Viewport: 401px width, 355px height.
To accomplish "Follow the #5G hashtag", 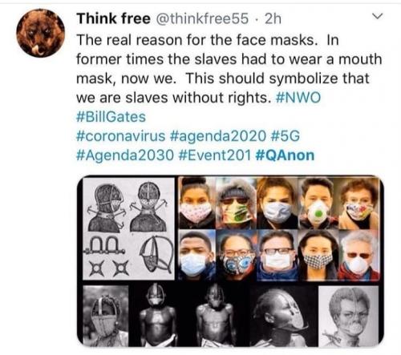I will click(286, 135).
